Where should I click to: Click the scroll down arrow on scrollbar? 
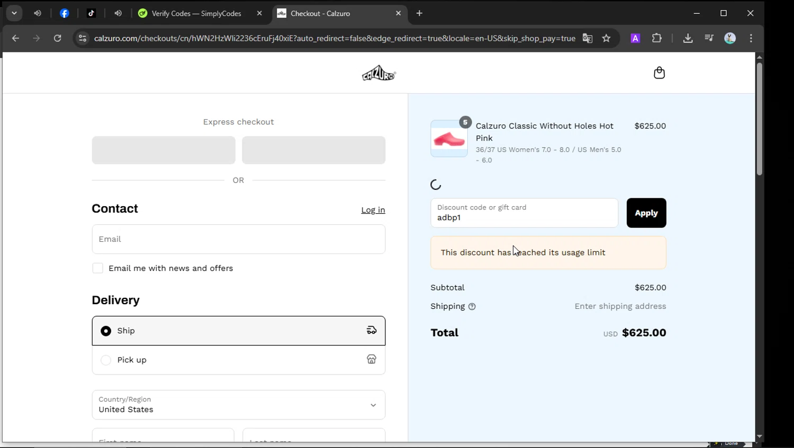point(760,437)
